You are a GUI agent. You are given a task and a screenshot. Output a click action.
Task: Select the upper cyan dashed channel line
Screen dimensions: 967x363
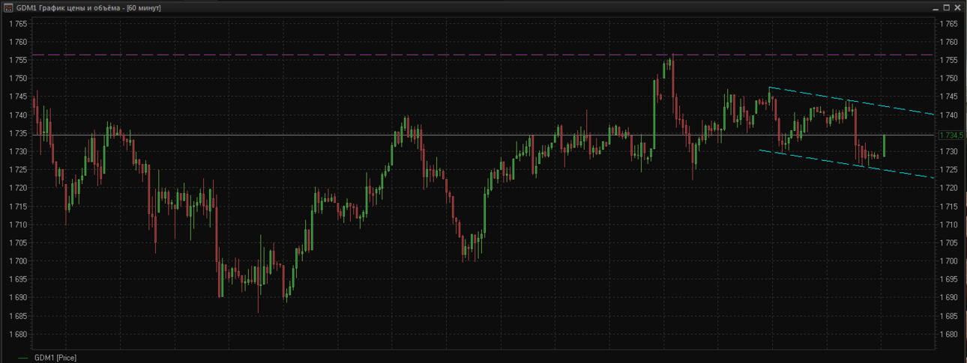pos(851,100)
